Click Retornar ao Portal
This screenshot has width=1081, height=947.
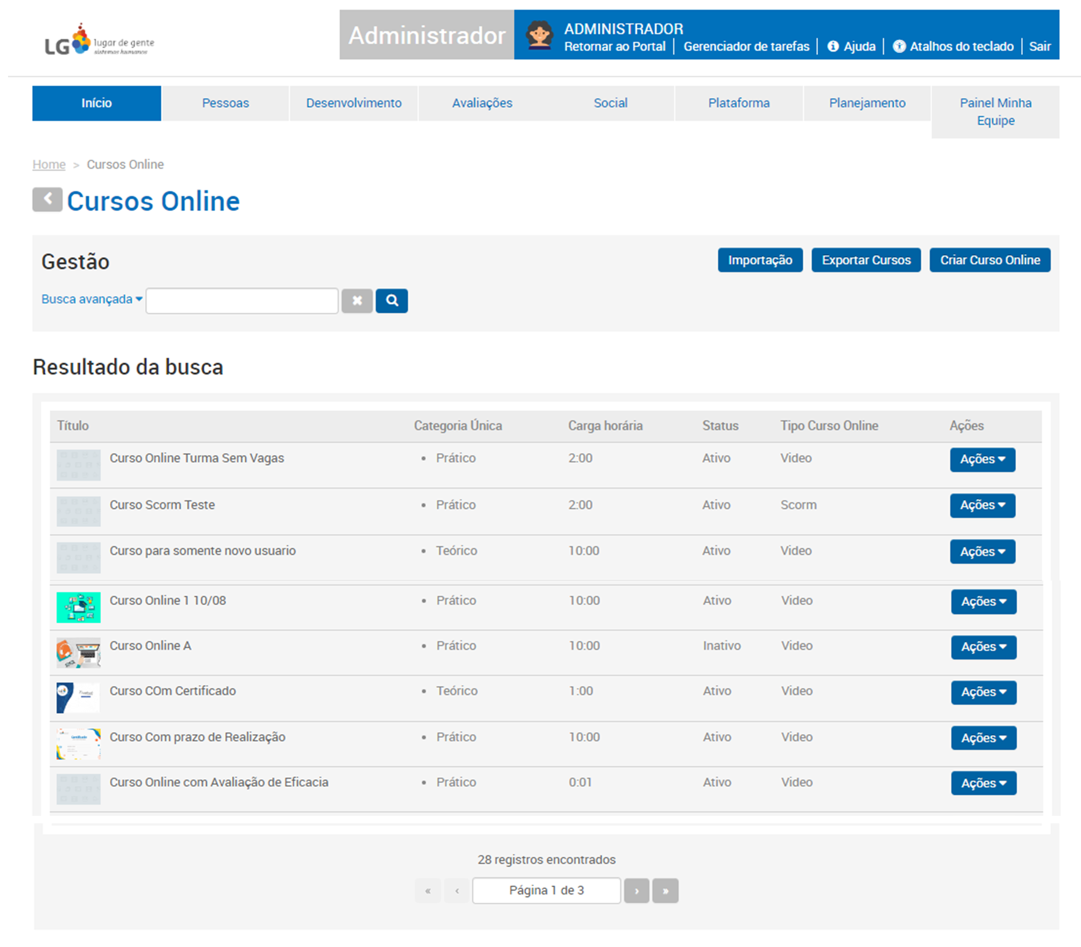615,46
